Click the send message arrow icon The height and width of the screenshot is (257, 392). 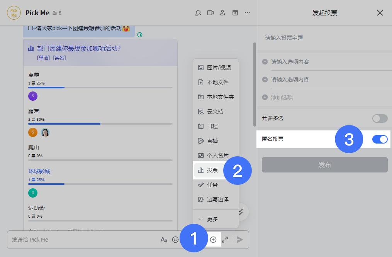239,239
